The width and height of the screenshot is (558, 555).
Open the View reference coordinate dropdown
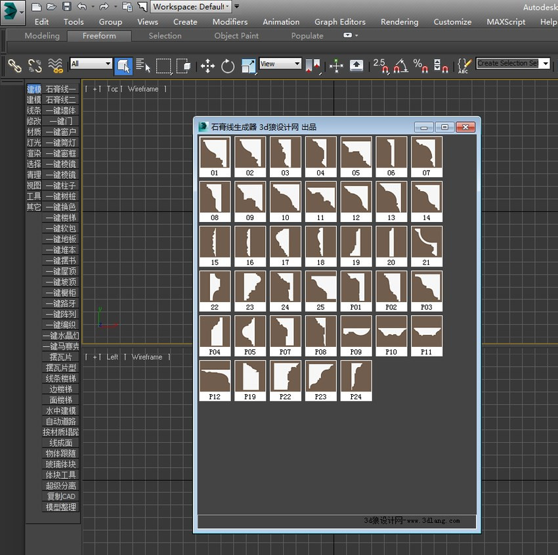(x=280, y=64)
